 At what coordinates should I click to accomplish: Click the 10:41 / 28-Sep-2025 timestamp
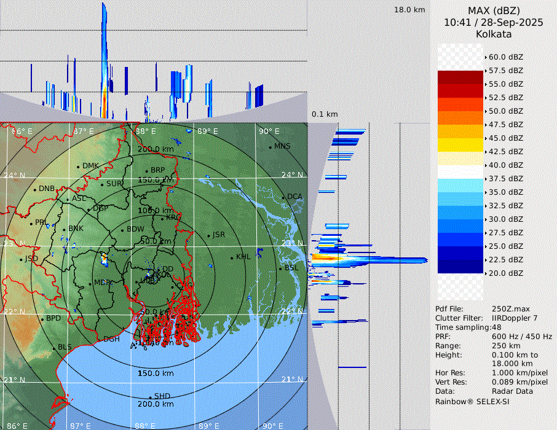(494, 22)
